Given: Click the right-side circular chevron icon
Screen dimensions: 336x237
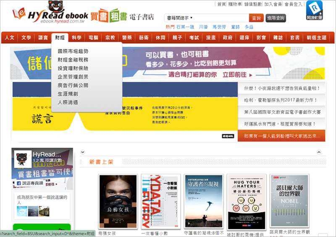Looking at the screenshot, I should pos(319,151).
